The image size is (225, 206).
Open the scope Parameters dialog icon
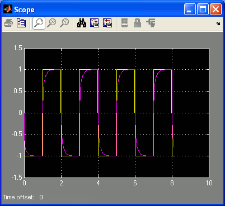(21, 23)
